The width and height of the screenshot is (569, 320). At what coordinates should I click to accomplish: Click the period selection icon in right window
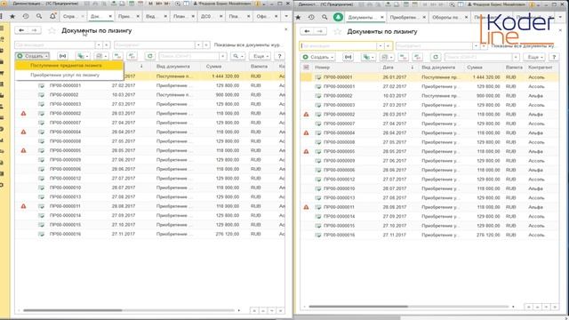pyautogui.click(x=348, y=57)
